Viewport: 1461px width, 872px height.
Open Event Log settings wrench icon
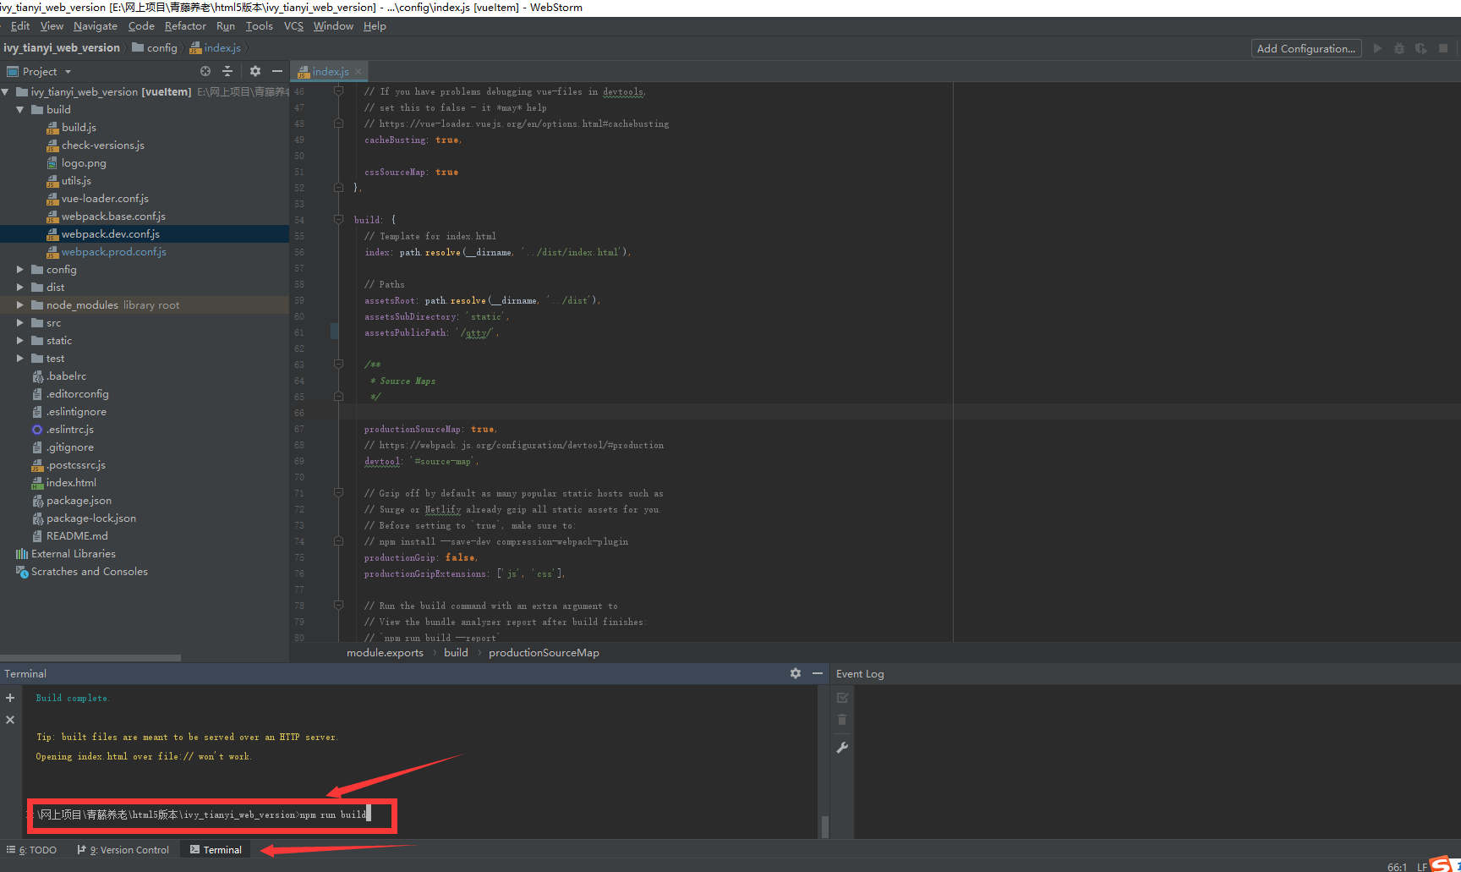842,747
